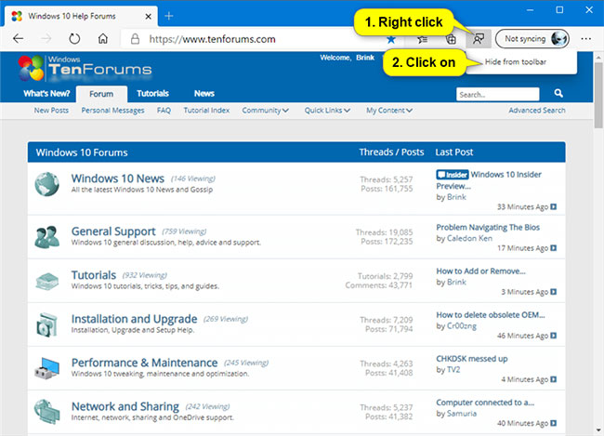Open CHKDSK messed up post

click(x=472, y=359)
